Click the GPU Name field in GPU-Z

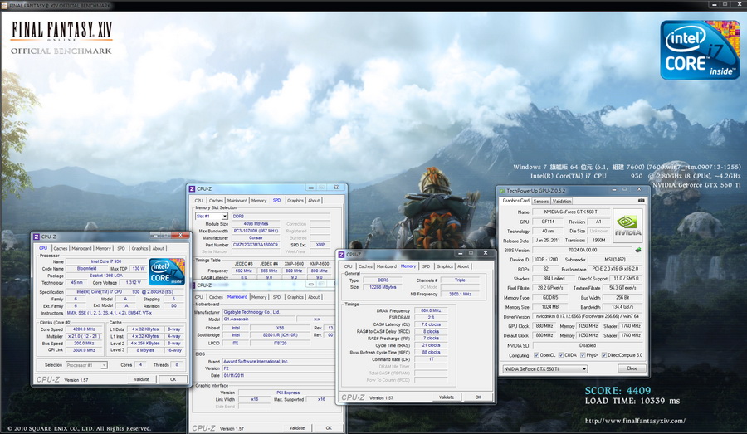click(x=571, y=212)
